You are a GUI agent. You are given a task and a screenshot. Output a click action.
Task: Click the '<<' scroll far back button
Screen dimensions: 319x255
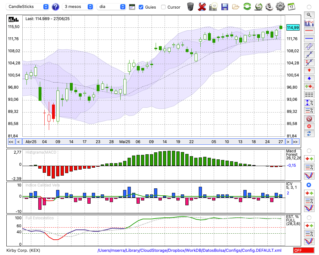(11, 142)
